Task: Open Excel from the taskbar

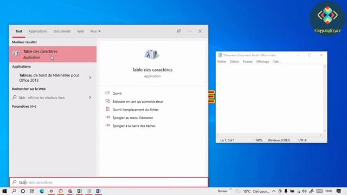Action: 80,191
